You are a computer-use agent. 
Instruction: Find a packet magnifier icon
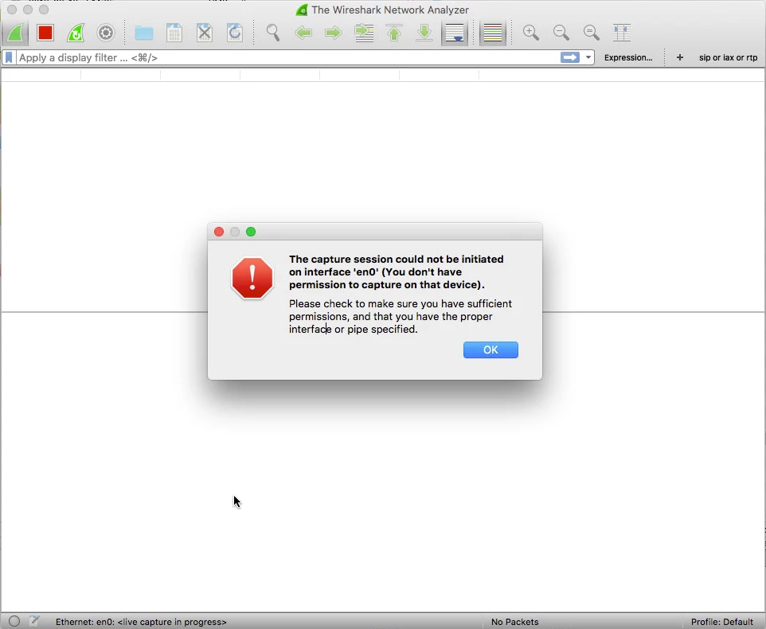click(x=273, y=33)
